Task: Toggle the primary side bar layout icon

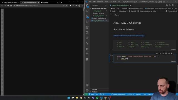Action: tap(156, 2)
